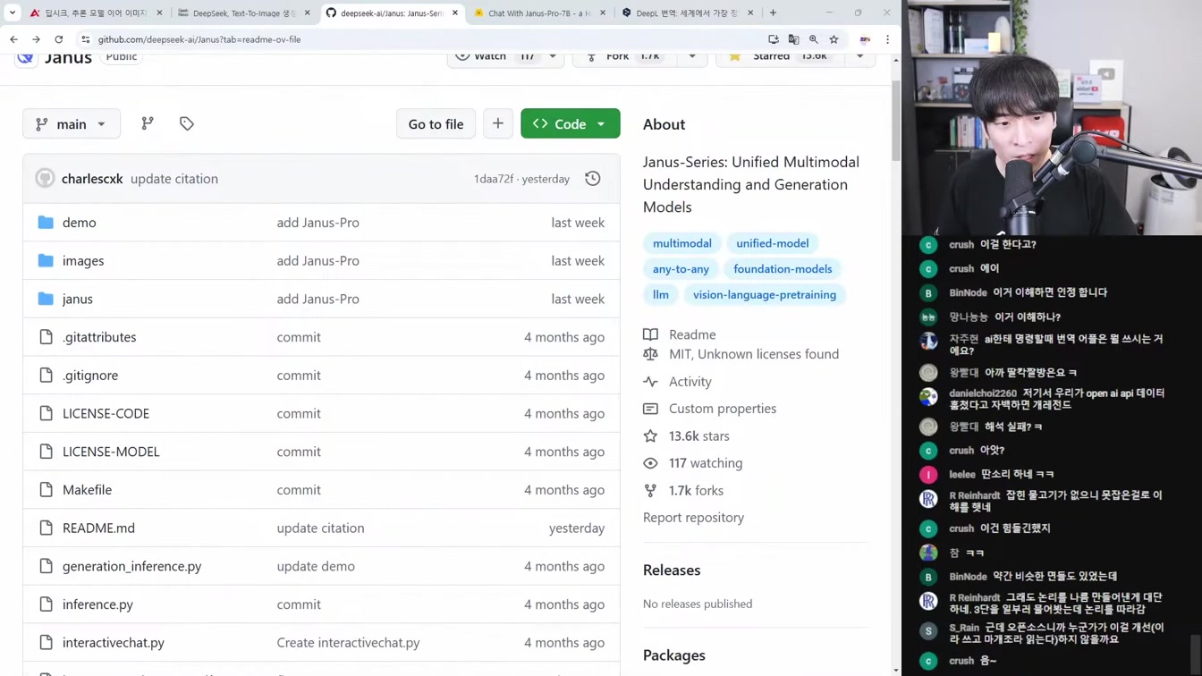Open the Releases heading link
Screen dimensions: 1202x676
(x=672, y=570)
